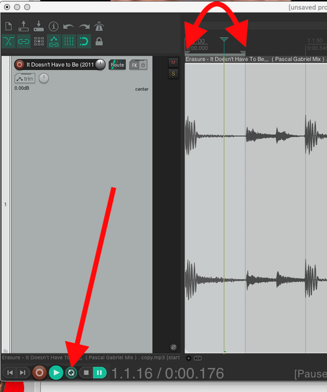Click the Undo arrow in toolbar
This screenshot has height=392, width=327.
tap(69, 26)
